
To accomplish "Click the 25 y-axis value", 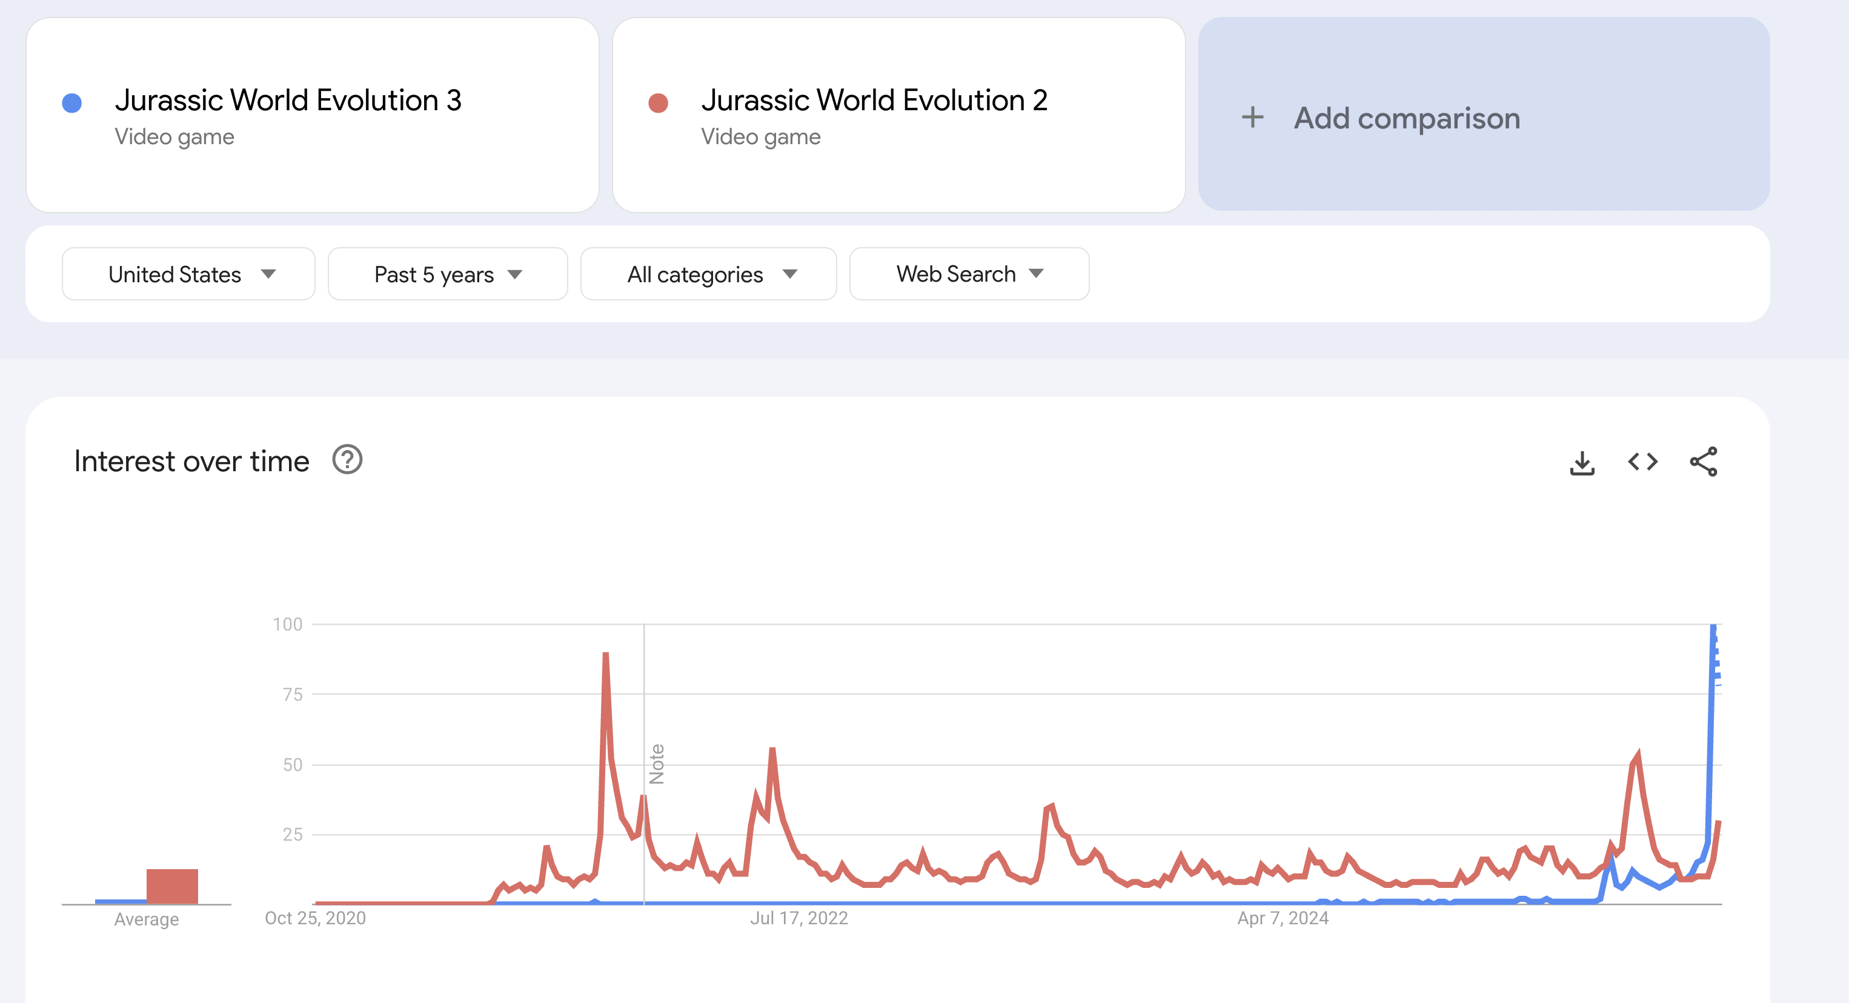I will coord(292,835).
